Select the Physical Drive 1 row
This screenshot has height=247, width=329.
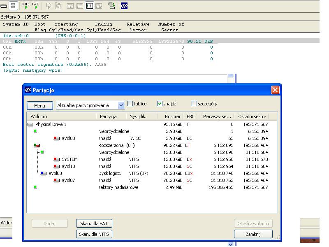coord(148,125)
